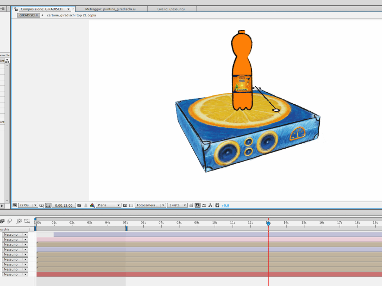Click the snapshot camera icon

coord(79,205)
